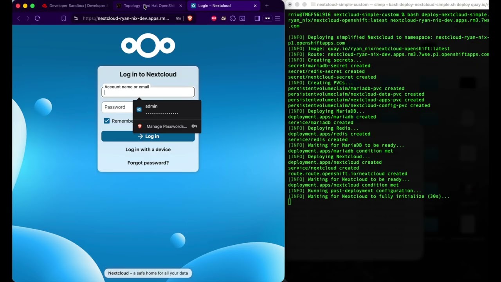Open the downloads/screenshot toolbar icon
The height and width of the screenshot is (282, 501).
(x=242, y=18)
